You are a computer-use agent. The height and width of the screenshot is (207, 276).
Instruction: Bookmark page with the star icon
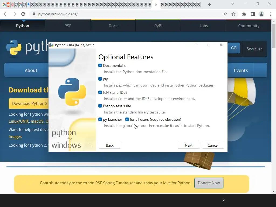(x=233, y=14)
